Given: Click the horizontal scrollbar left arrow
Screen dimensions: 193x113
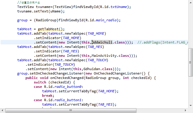Looking at the screenshot, I should [2, 110].
